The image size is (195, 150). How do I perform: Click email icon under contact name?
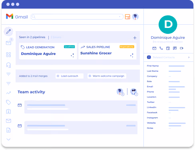(154, 48)
